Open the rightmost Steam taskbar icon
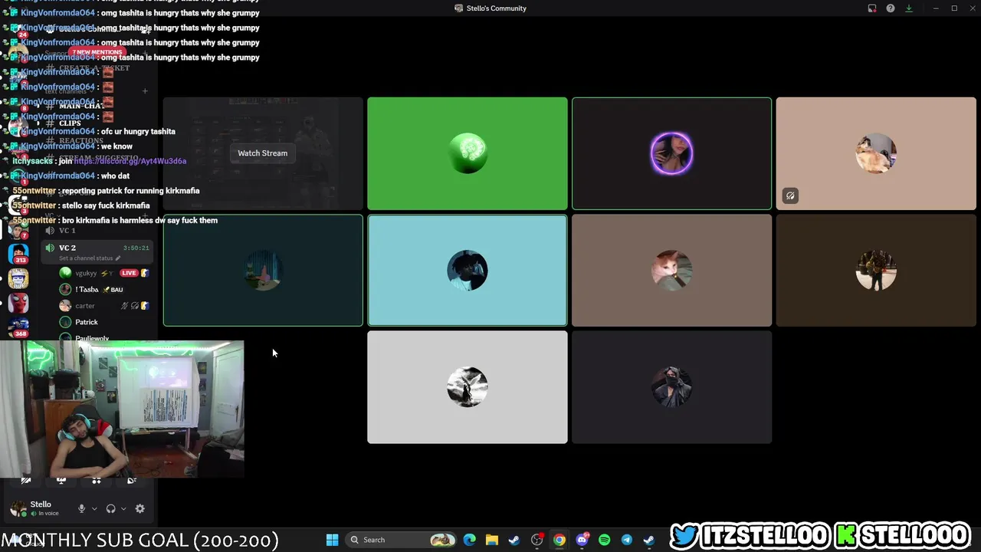The image size is (981, 552). pos(649,540)
